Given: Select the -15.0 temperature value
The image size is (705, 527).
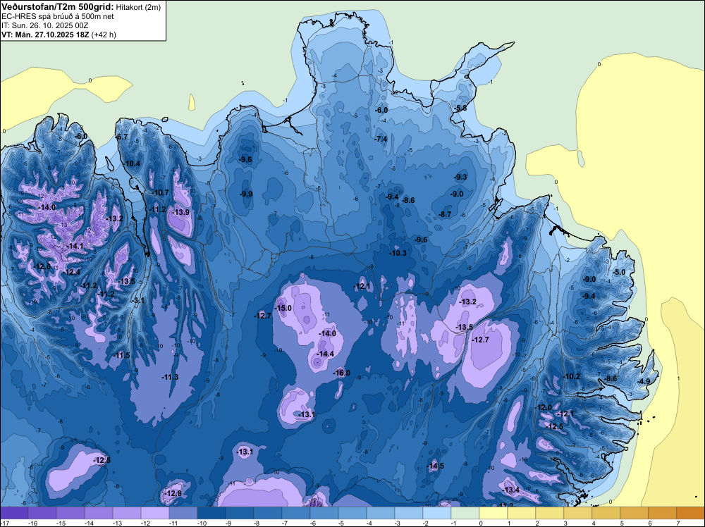Looking at the screenshot, I should [x=283, y=308].
